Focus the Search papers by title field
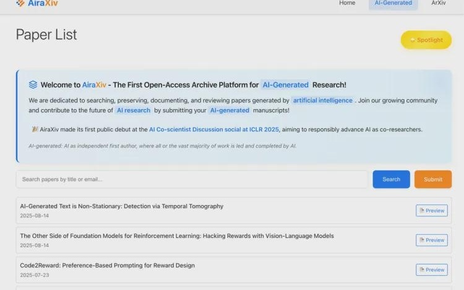 (x=192, y=180)
